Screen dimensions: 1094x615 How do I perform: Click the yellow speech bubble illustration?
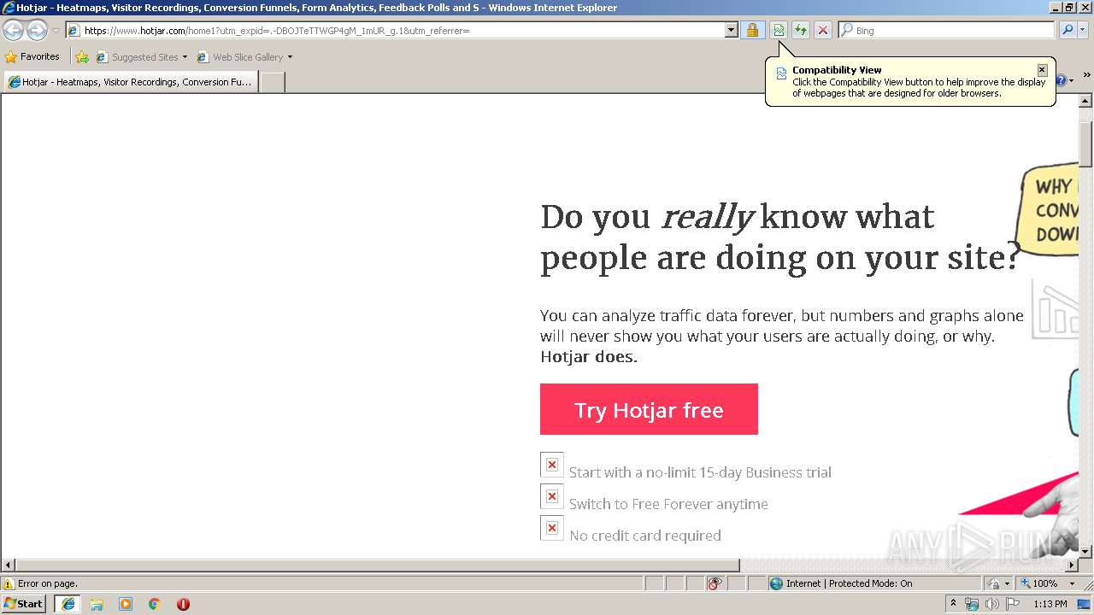1048,208
